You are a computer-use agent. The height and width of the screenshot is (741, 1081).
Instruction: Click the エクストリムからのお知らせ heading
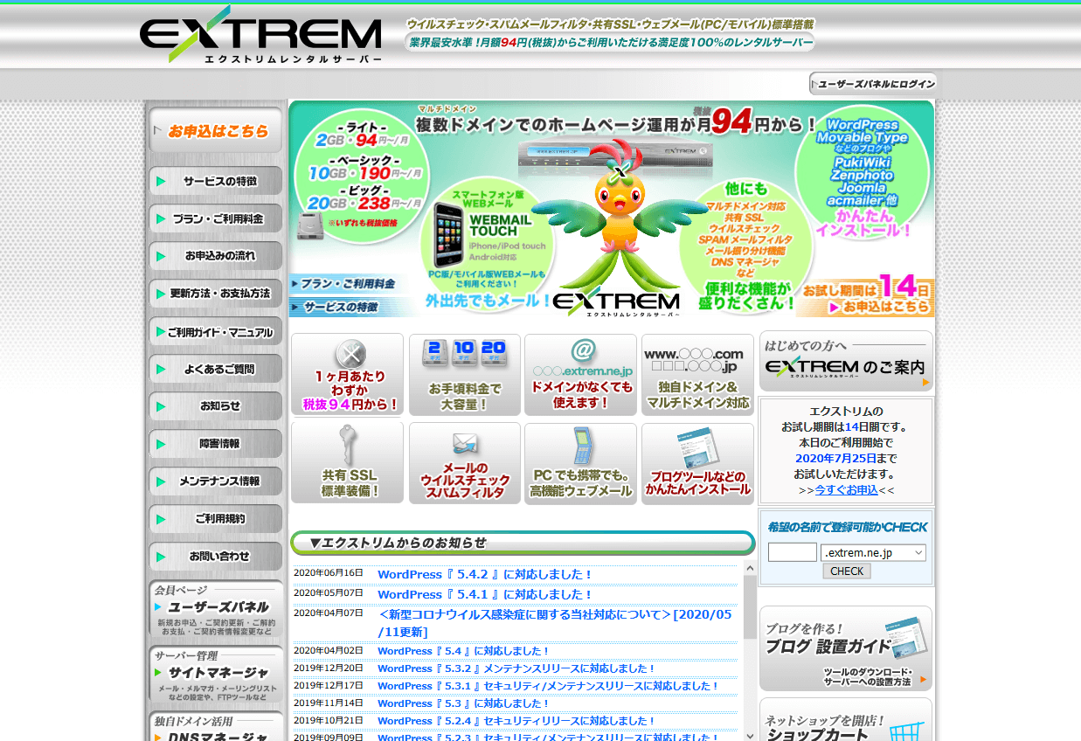(523, 543)
